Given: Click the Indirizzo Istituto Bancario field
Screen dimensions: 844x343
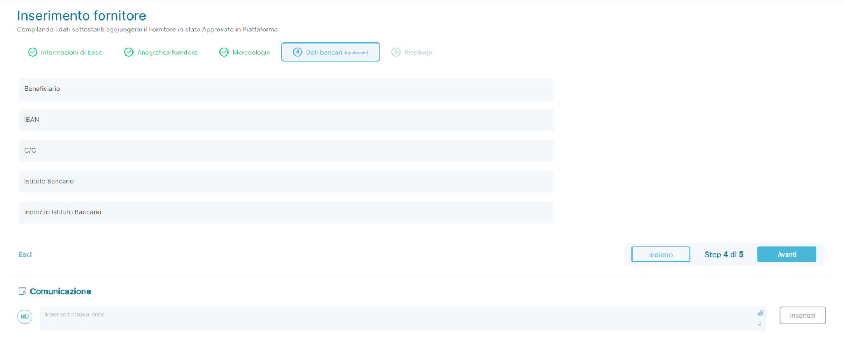Looking at the screenshot, I should point(286,212).
